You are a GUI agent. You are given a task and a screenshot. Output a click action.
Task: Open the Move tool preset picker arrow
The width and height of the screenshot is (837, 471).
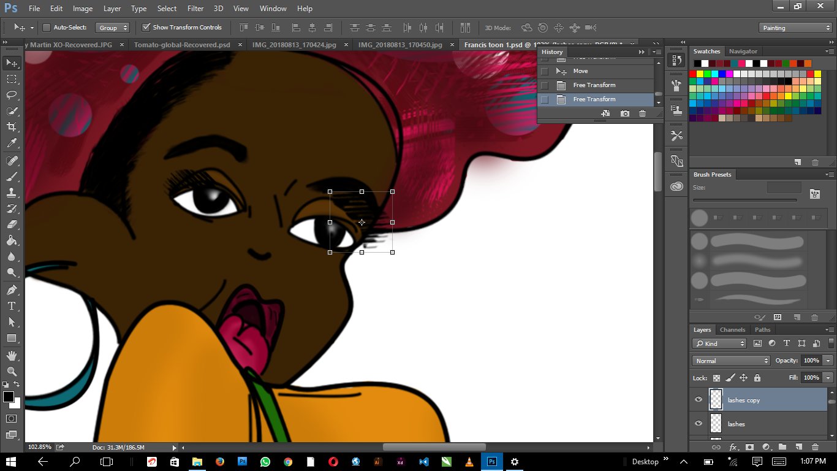pos(32,28)
